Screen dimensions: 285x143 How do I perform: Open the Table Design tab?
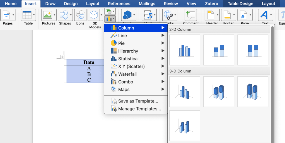point(240,4)
